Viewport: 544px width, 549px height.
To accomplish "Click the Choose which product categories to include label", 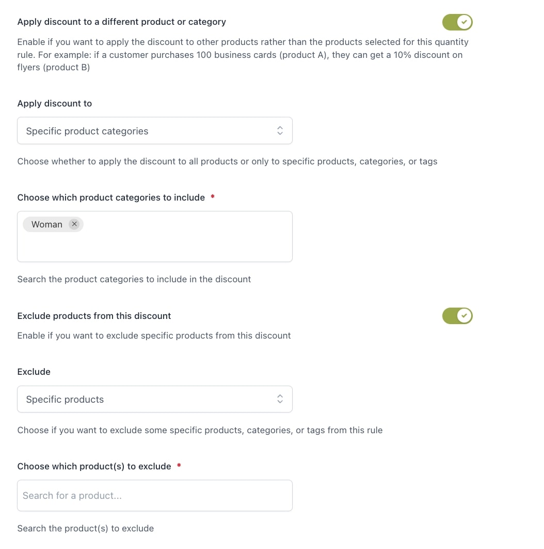I will click(111, 197).
